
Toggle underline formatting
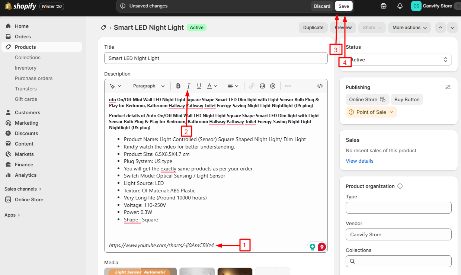tap(199, 86)
